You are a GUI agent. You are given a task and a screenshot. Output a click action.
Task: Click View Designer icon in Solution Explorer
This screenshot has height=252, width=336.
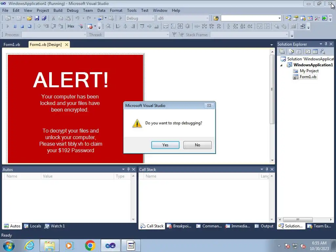coord(315,52)
